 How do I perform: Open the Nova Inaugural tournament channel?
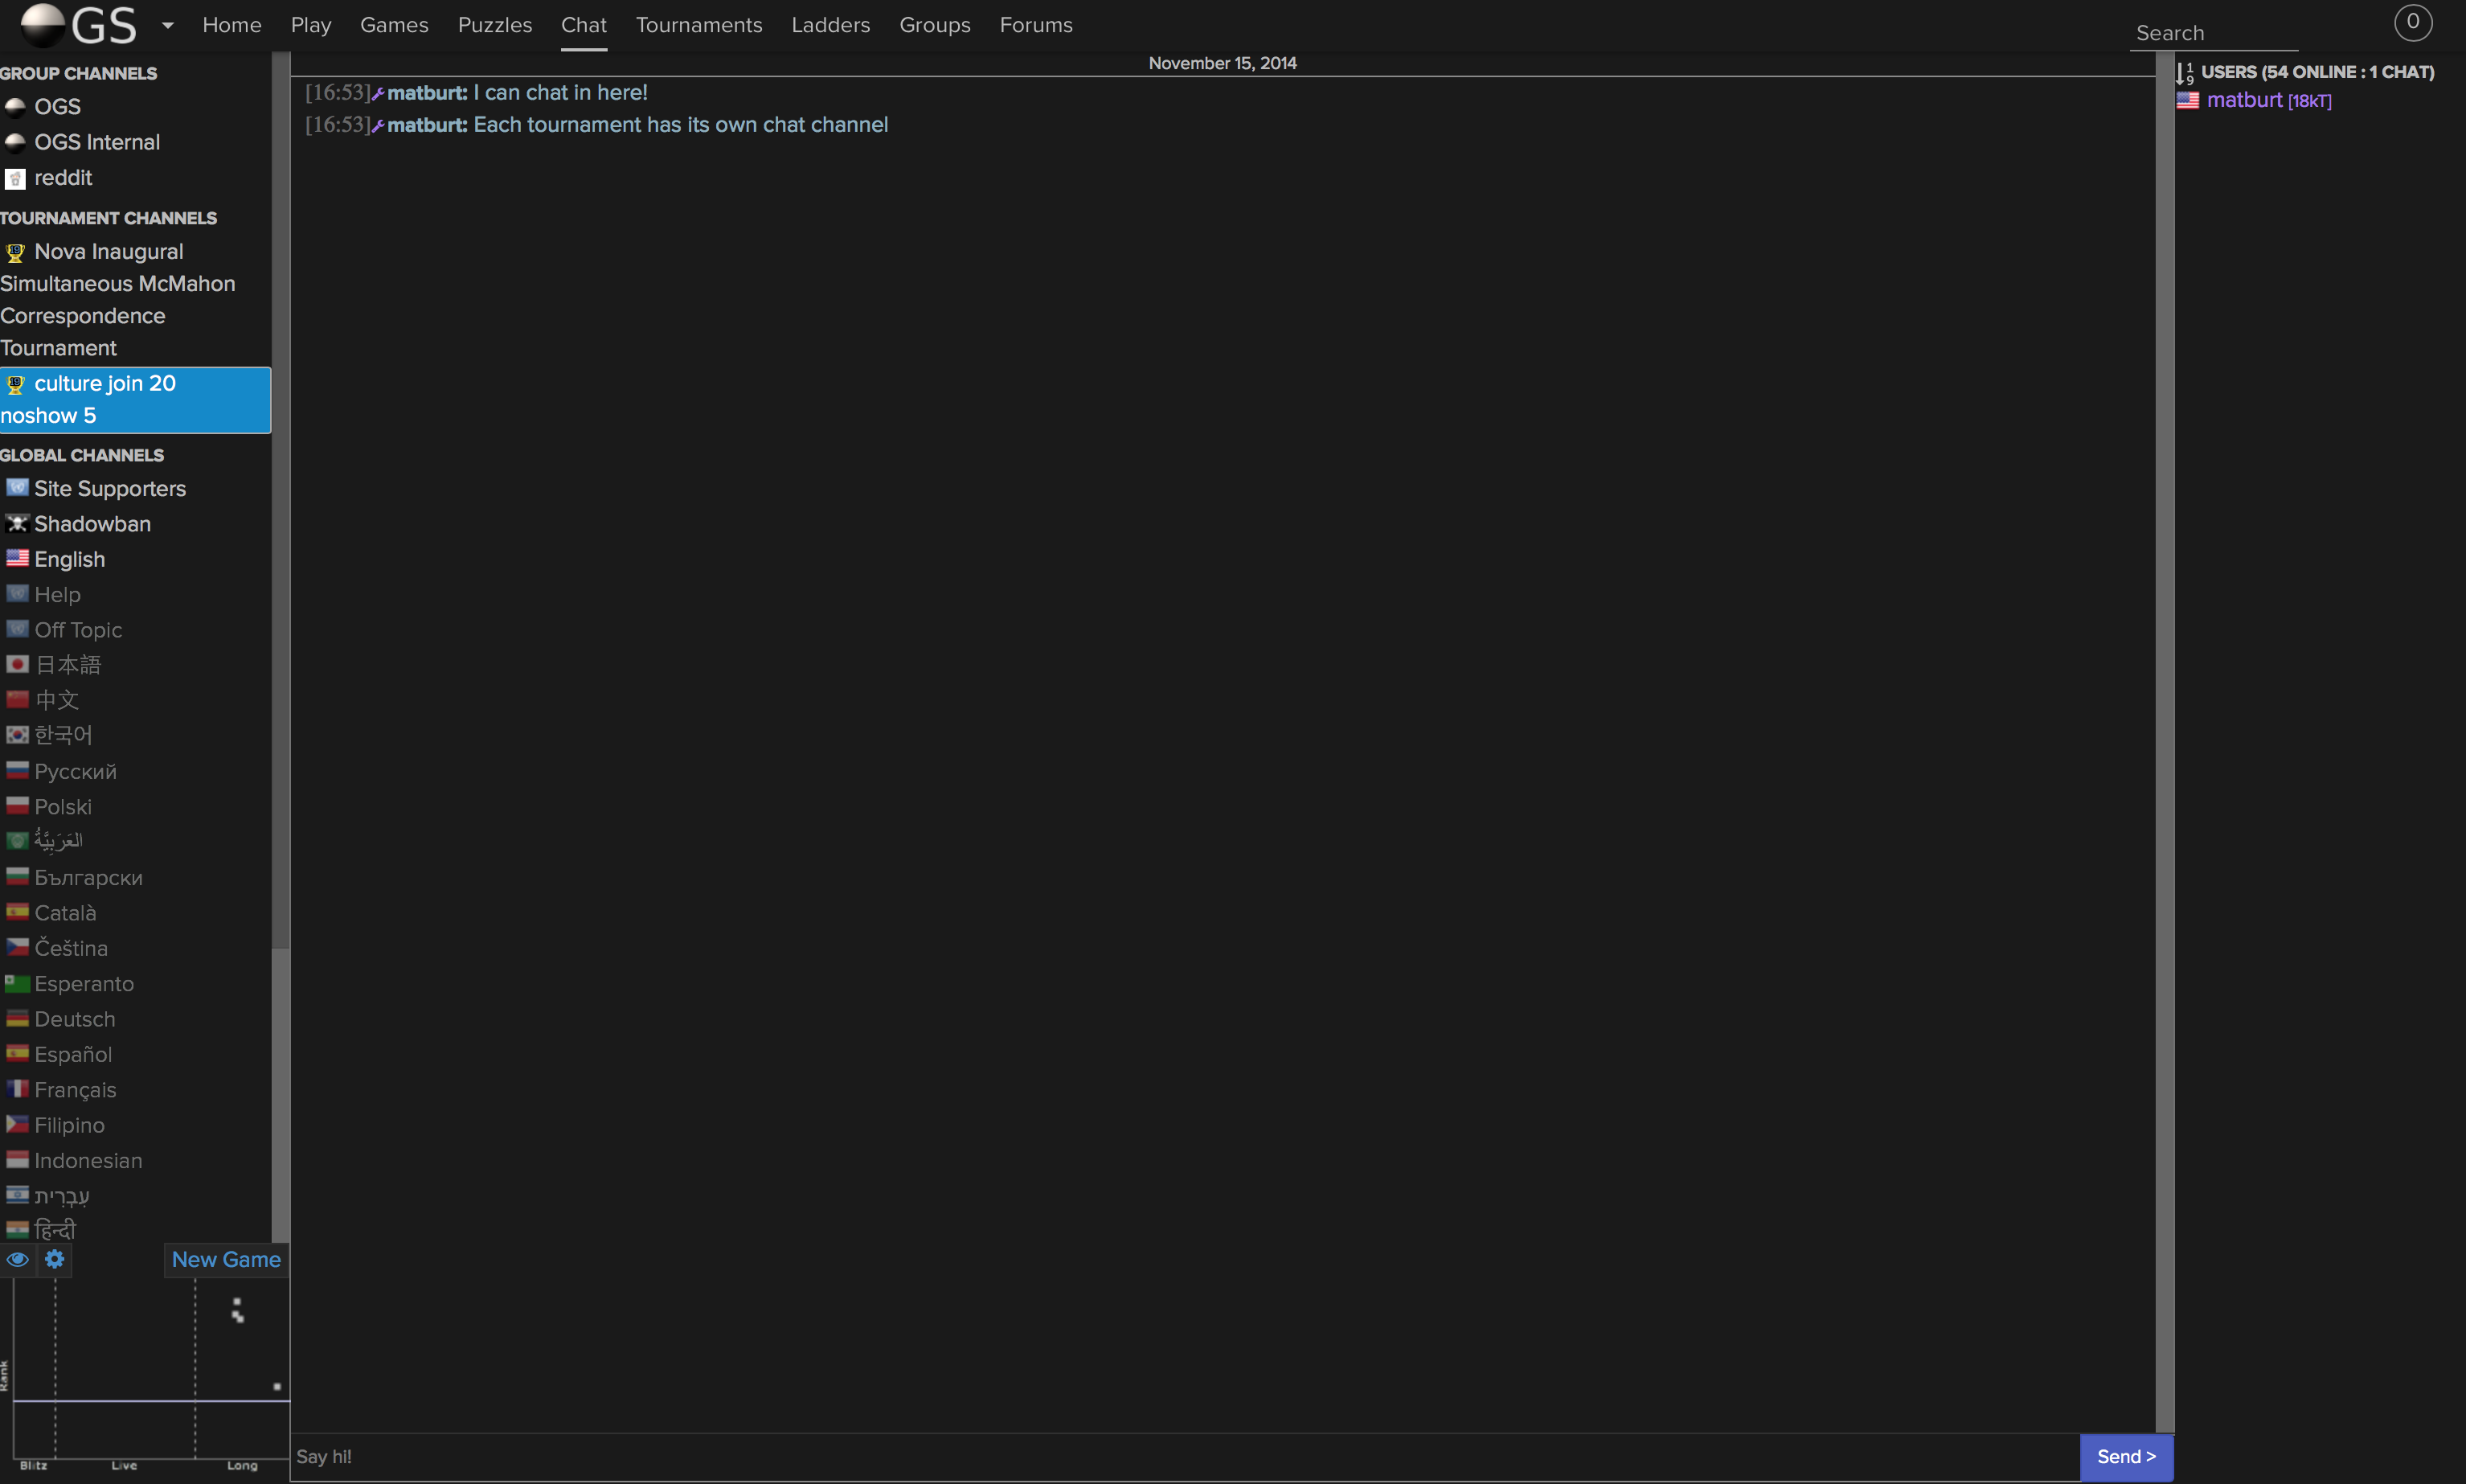click(108, 252)
